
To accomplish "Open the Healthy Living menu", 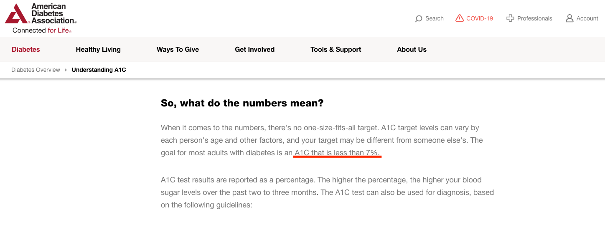I will coord(98,49).
